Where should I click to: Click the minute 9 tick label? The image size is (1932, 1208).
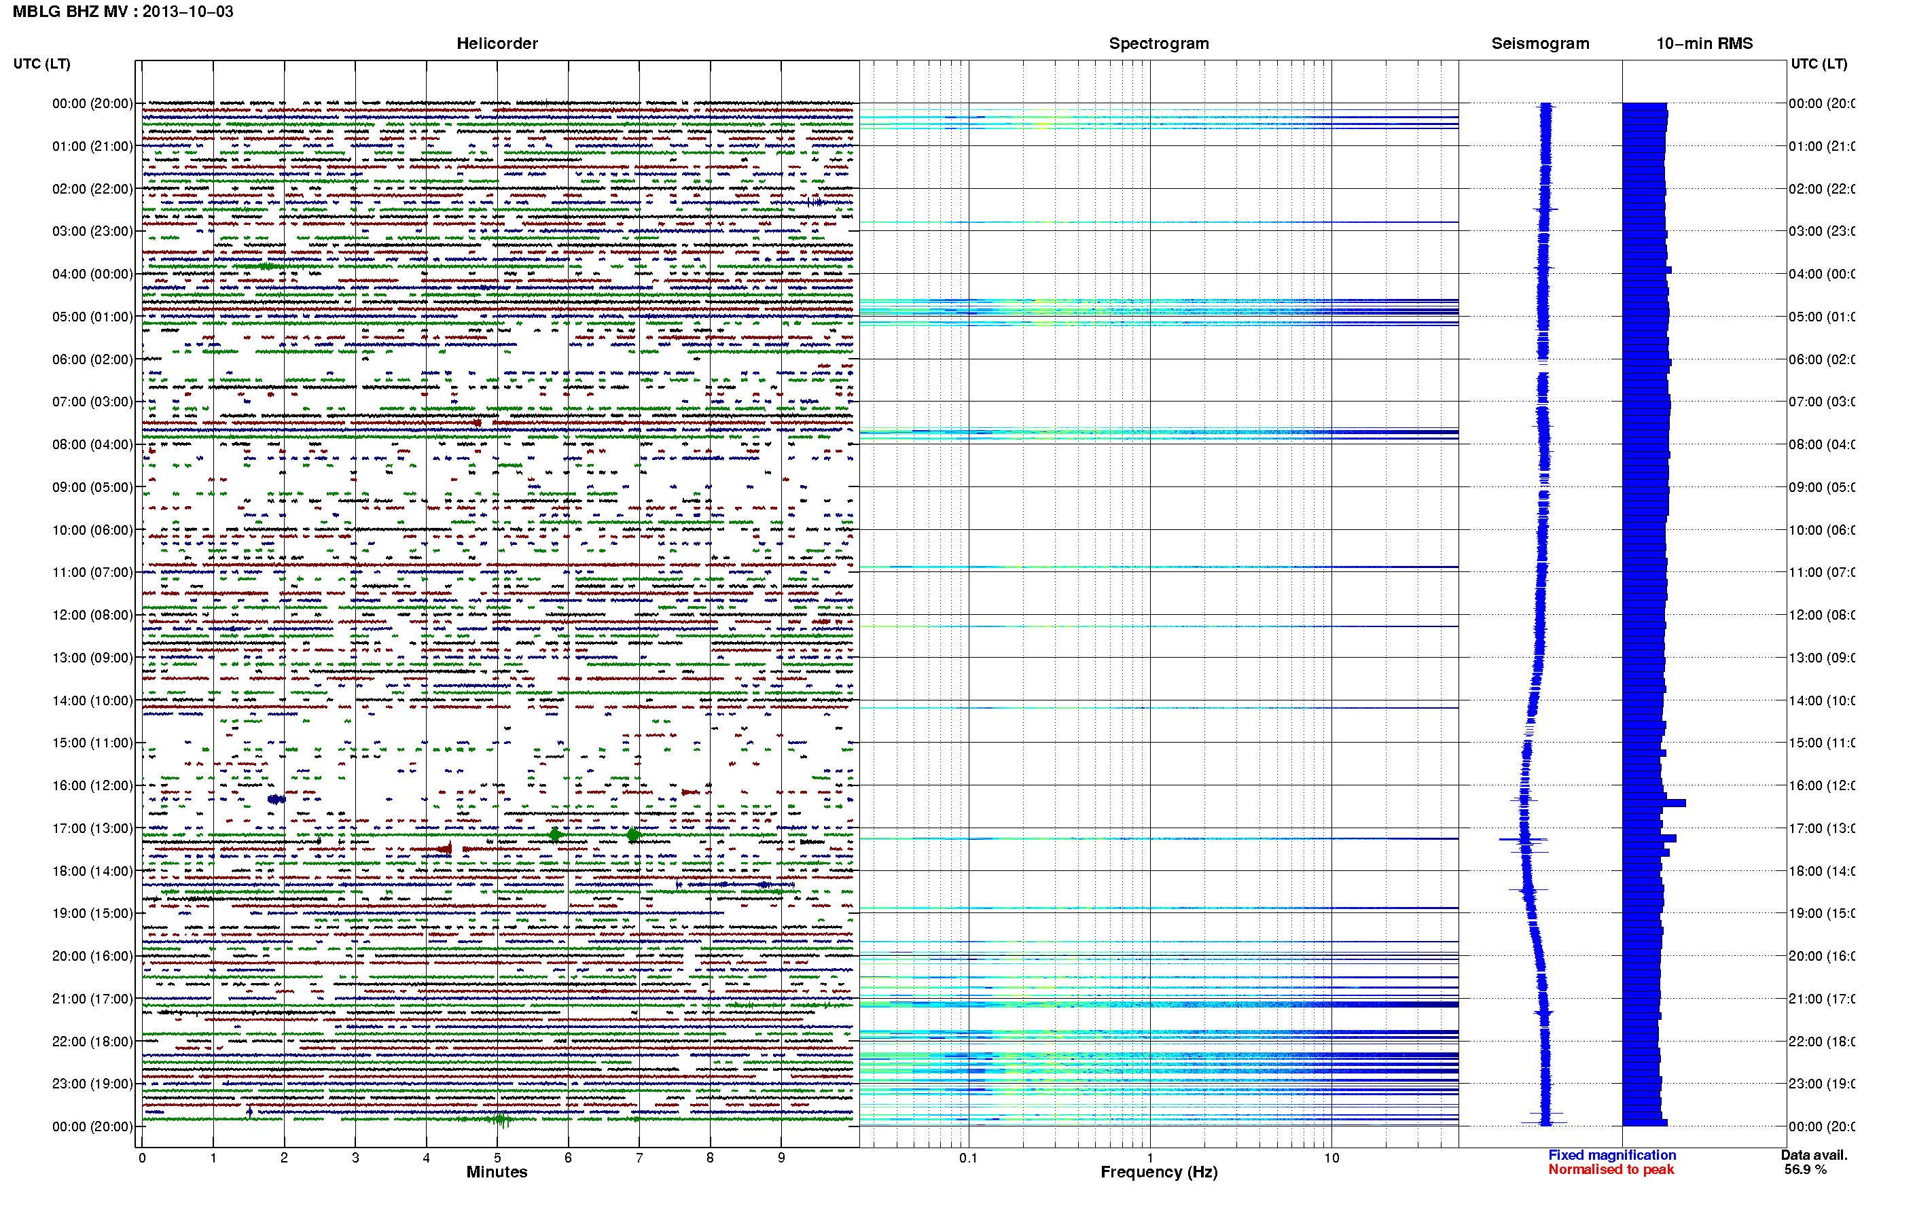(x=781, y=1158)
